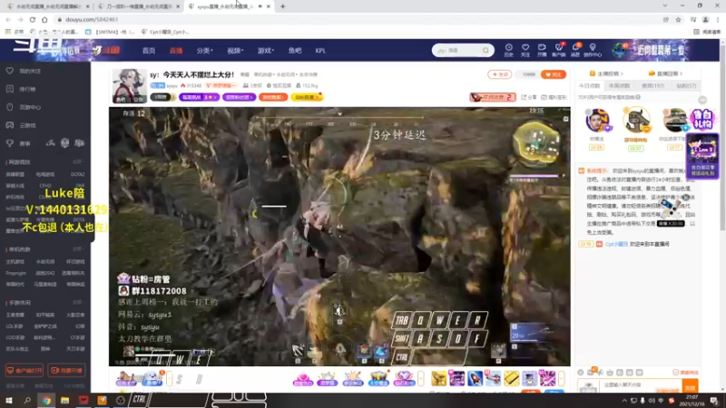Collapse the ranking panel minus button
The image size is (726, 408).
702,101
